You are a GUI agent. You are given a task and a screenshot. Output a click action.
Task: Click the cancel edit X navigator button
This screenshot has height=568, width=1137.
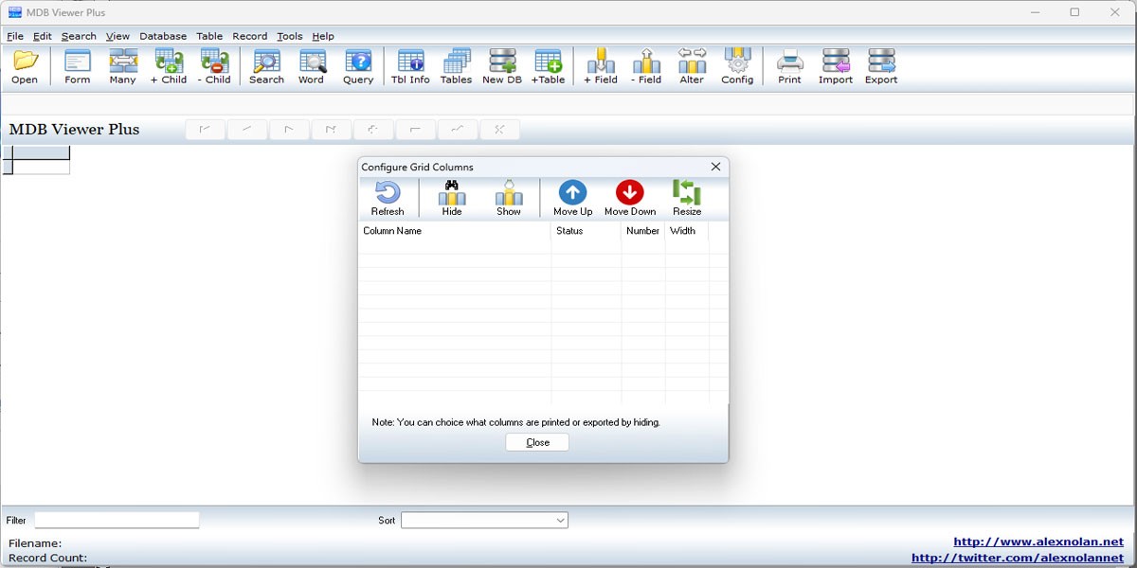499,130
